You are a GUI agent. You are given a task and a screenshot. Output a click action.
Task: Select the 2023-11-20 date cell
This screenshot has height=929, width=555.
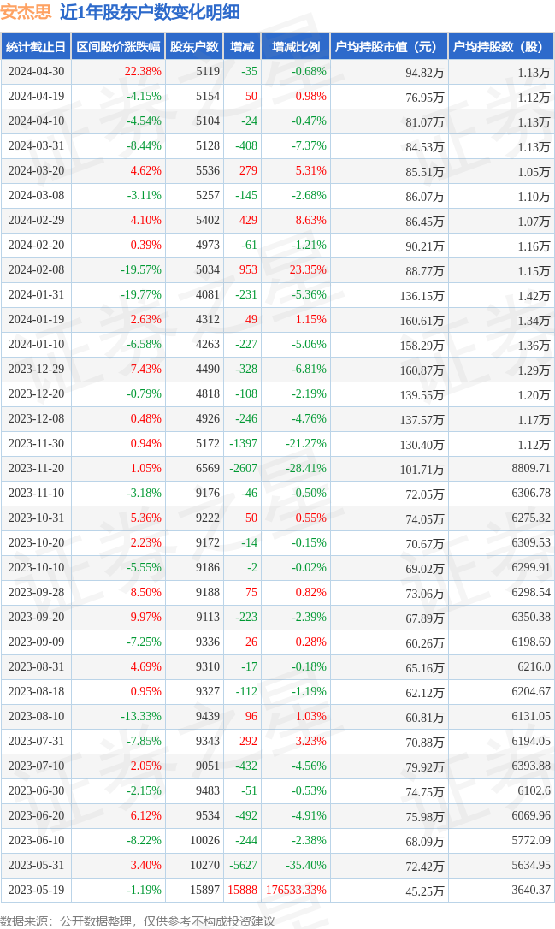[36, 469]
